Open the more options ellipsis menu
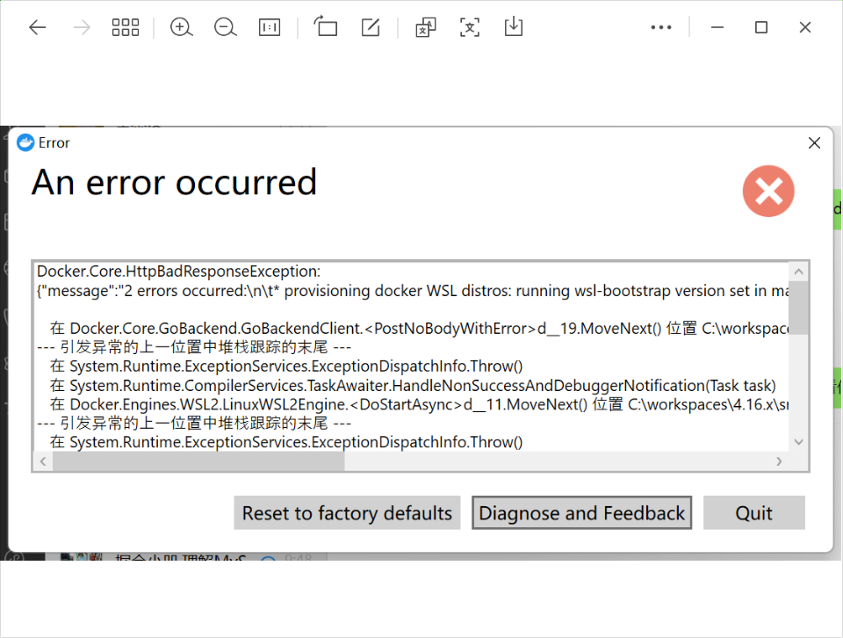843x638 pixels. [x=660, y=27]
